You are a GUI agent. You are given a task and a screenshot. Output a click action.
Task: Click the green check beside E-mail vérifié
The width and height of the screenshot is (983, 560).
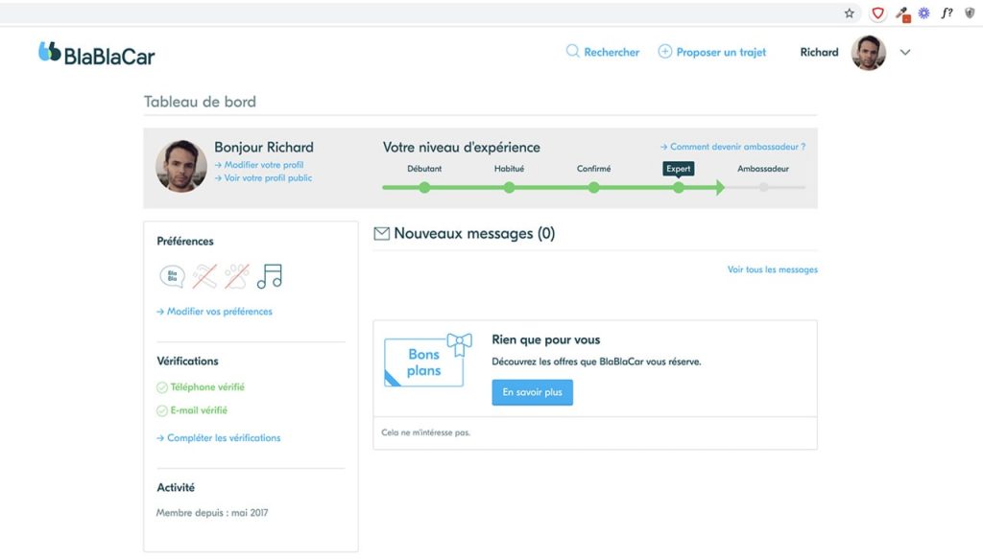coord(161,411)
